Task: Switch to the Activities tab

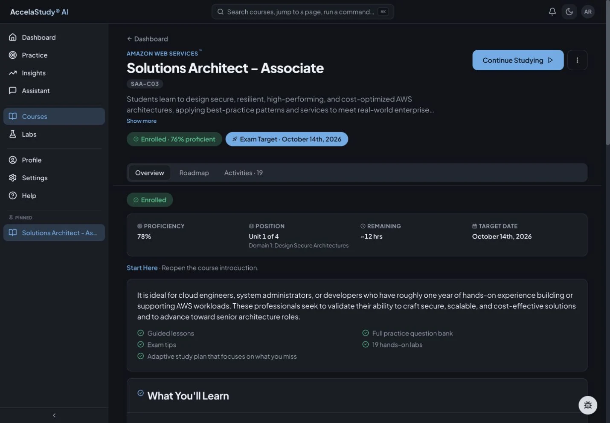Action: [x=243, y=173]
